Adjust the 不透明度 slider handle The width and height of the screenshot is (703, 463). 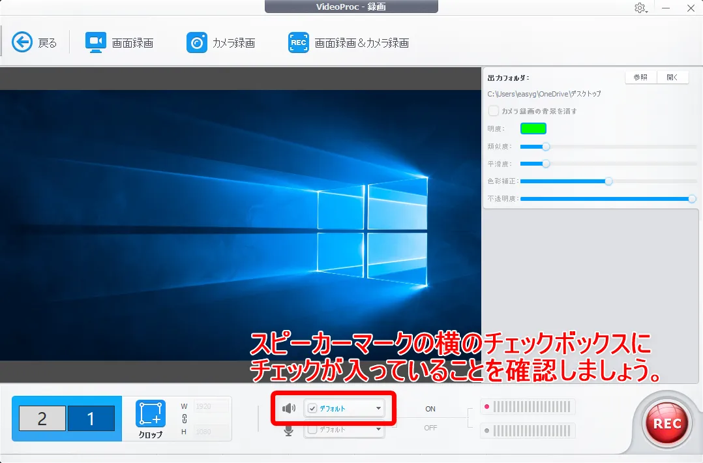(x=692, y=198)
